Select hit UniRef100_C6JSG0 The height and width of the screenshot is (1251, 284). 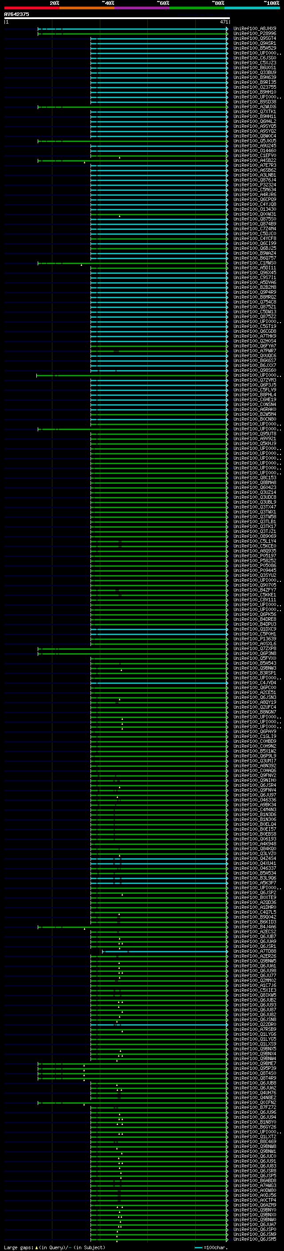pos(255,58)
